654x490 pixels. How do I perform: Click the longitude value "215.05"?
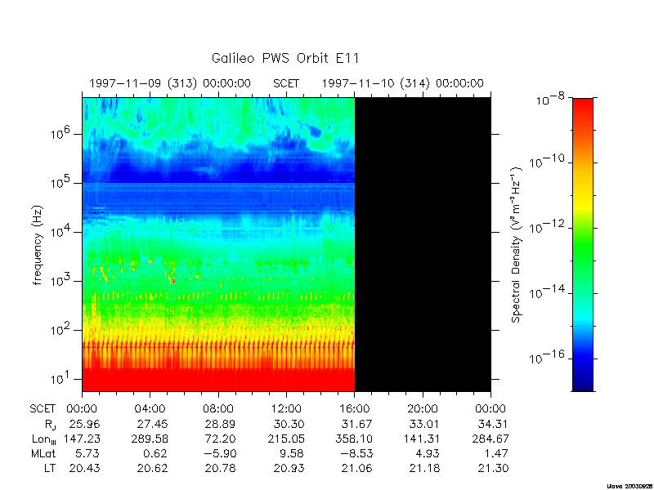(286, 439)
